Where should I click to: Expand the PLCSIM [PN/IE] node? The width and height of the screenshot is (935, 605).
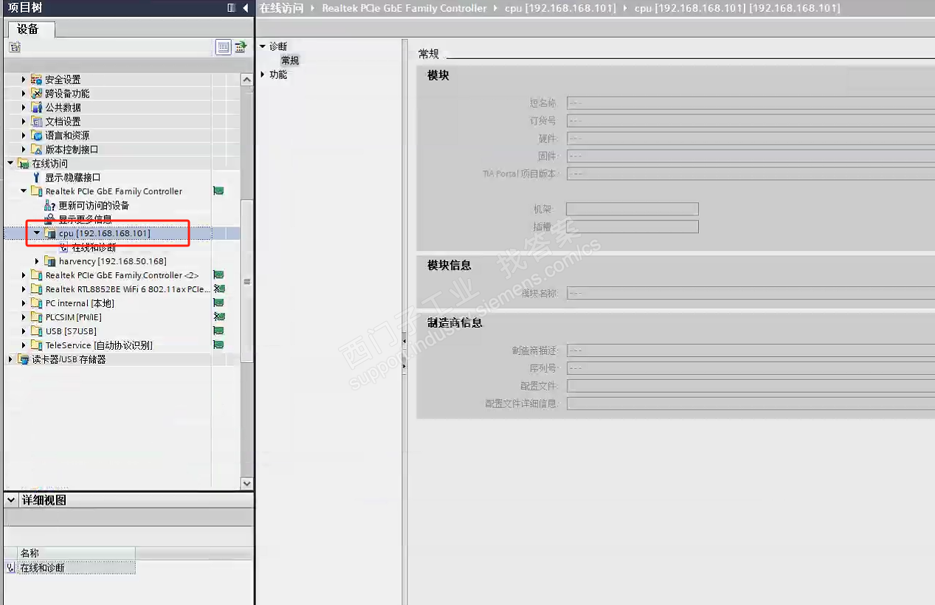pos(24,317)
